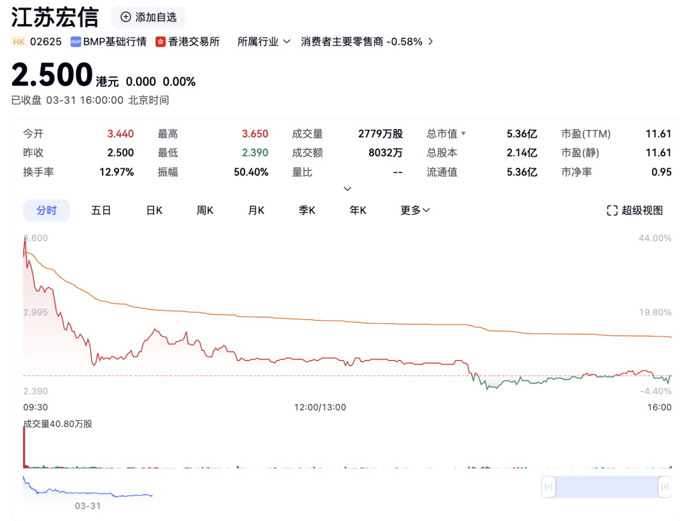Select the 周K chart tab
The image size is (680, 521).
[205, 210]
